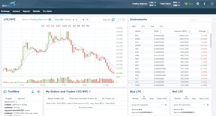Zoom in chart with plus icon
The height and width of the screenshot is (116, 216).
pyautogui.click(x=124, y=20)
